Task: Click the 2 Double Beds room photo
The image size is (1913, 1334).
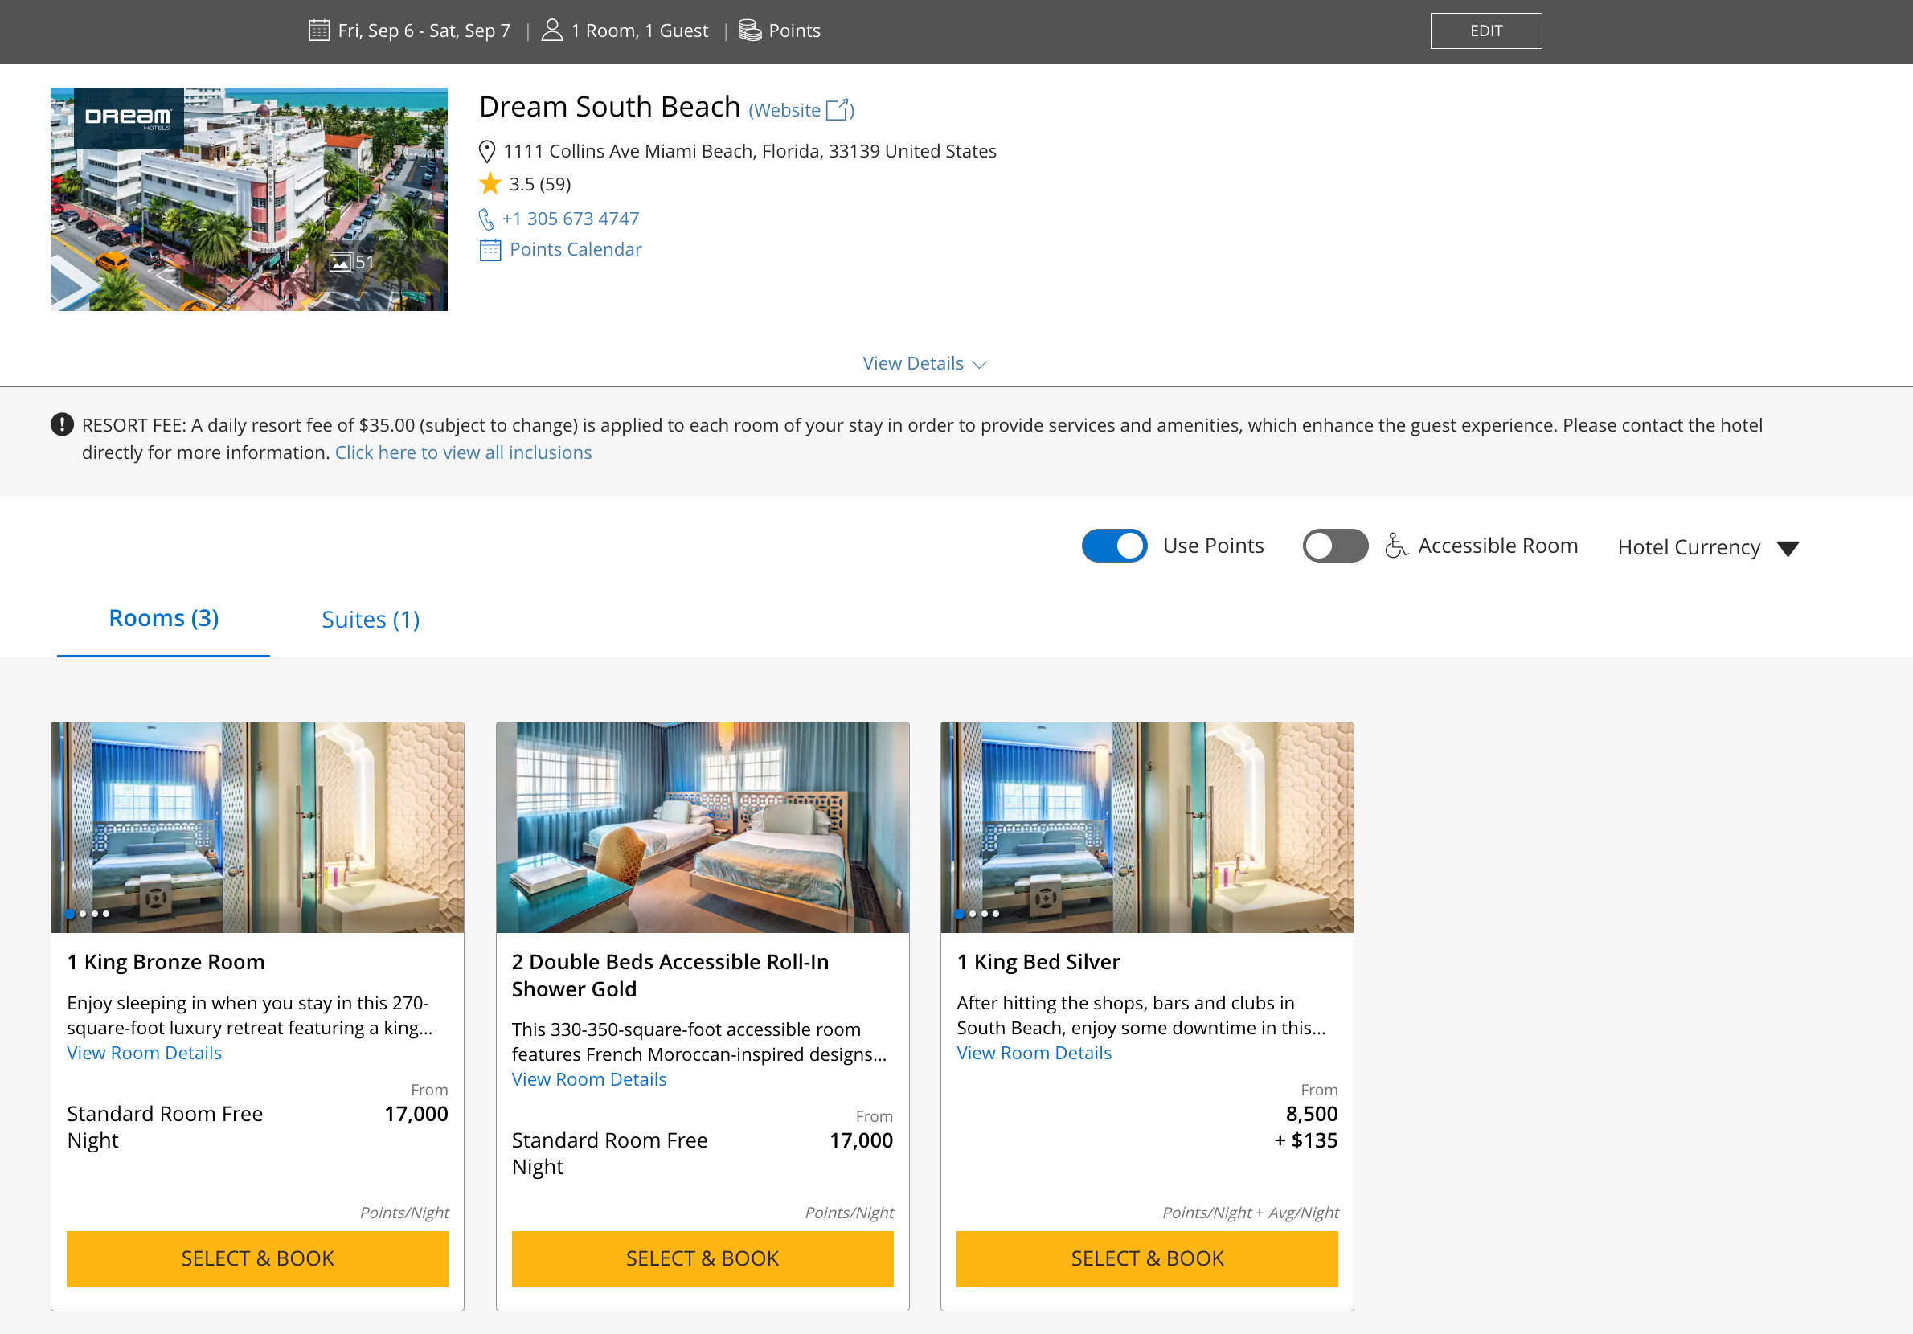Action: point(702,827)
